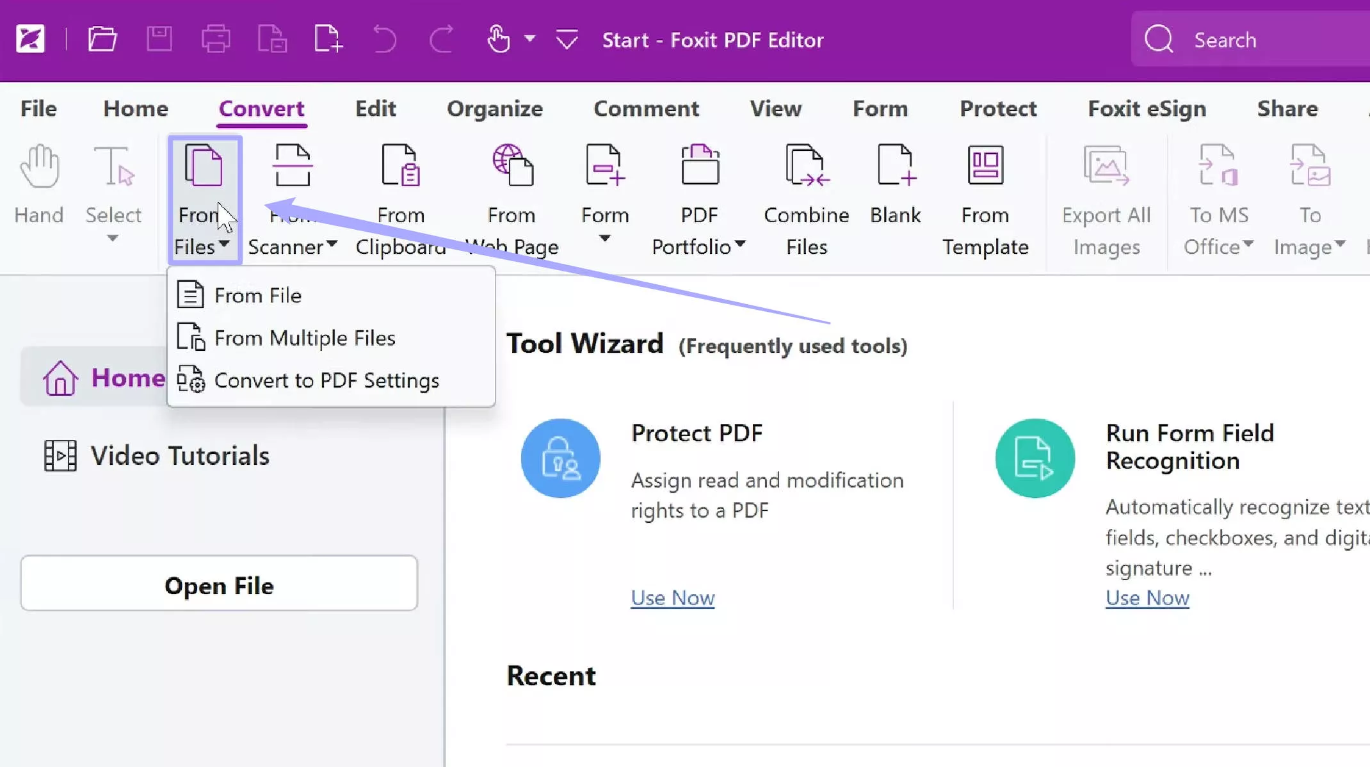Image resolution: width=1370 pixels, height=767 pixels.
Task: Expand the Form button dropdown arrow
Action: 604,238
